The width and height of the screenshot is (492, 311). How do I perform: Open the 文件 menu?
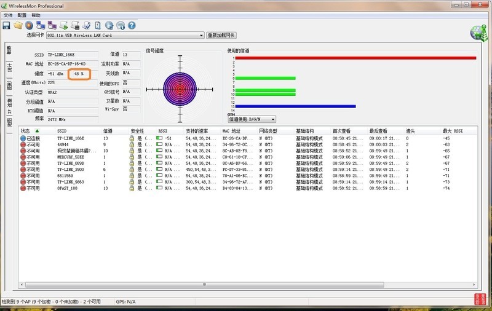[x=8, y=15]
